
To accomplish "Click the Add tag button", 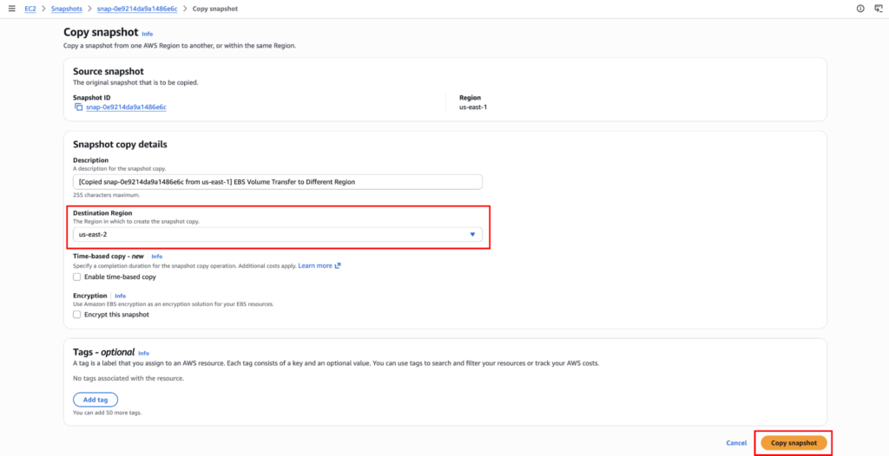I will click(x=95, y=400).
